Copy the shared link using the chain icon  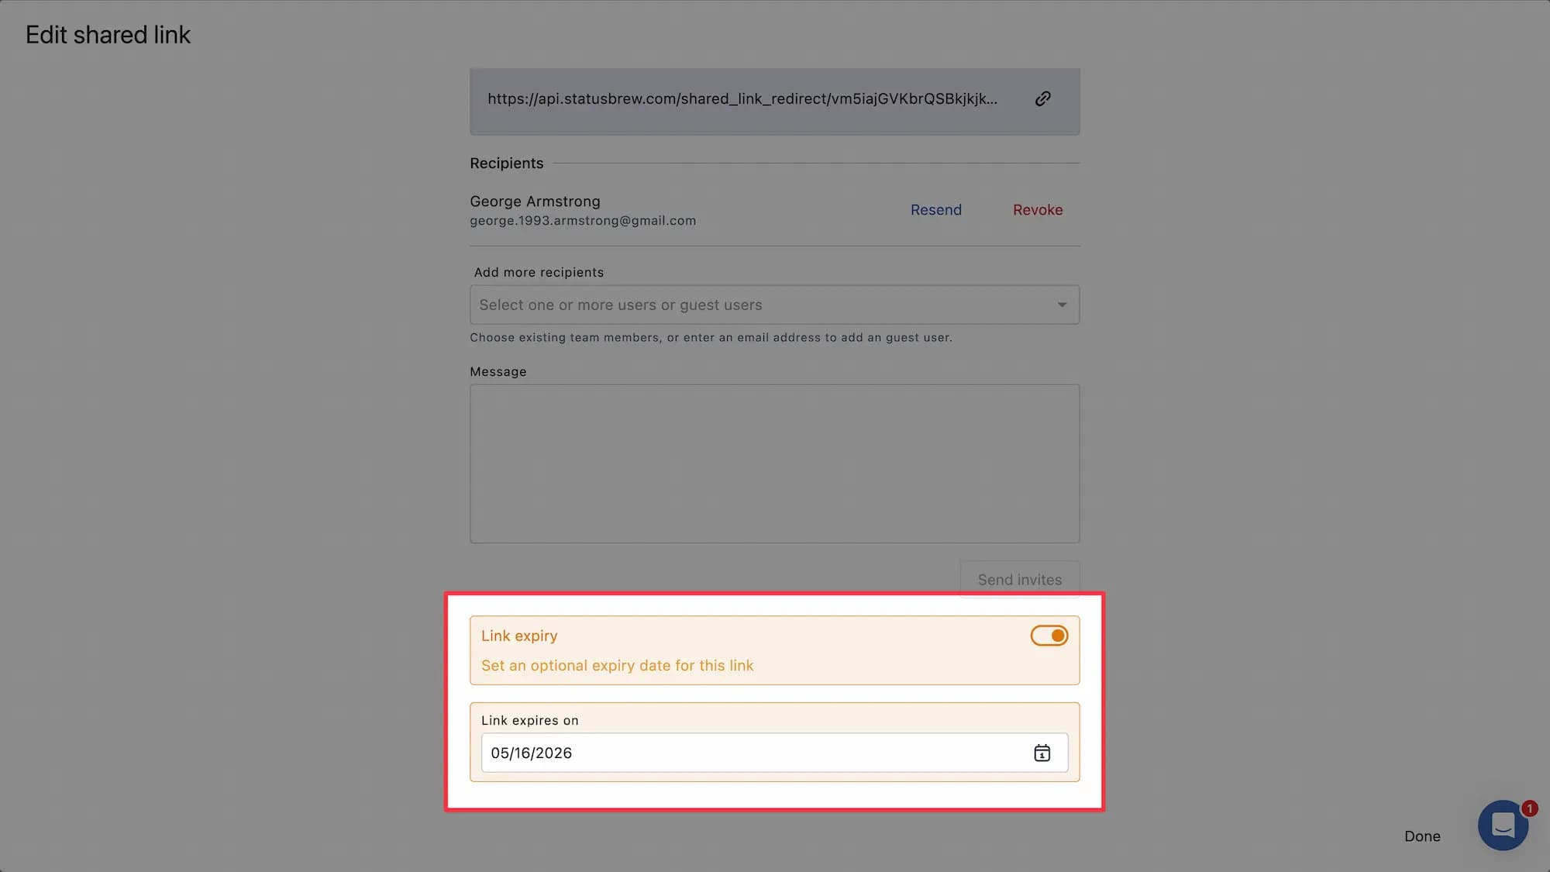tap(1042, 98)
